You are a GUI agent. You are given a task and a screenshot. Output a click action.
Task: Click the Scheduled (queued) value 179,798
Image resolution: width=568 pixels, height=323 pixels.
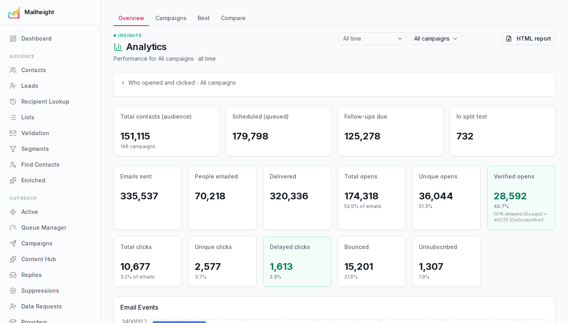[x=250, y=136]
